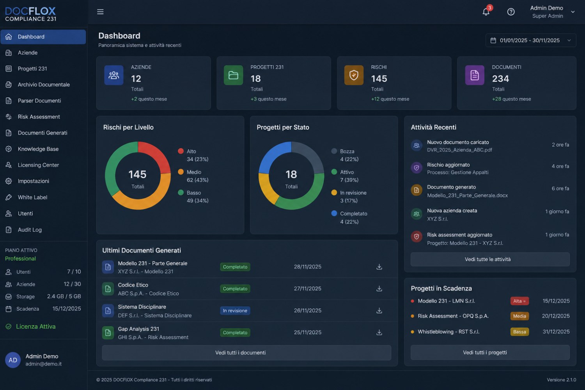Click the date 26/11/2025 in documents list
The height and width of the screenshot is (390, 585).
(308, 310)
